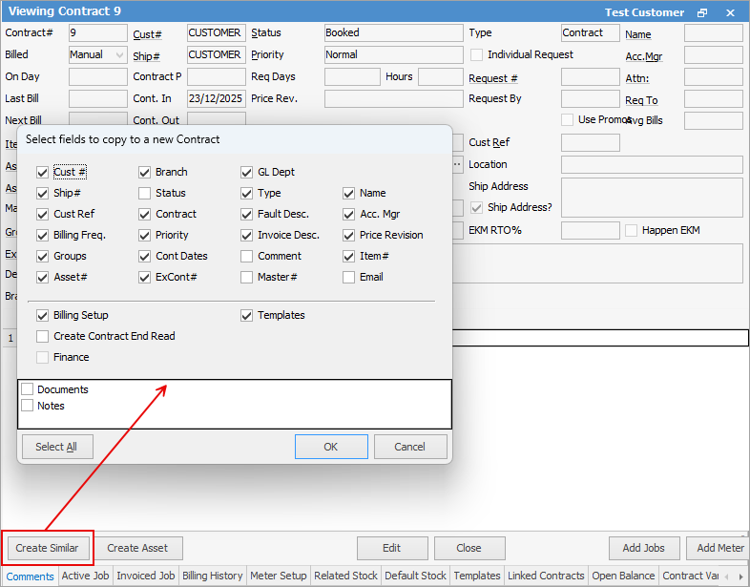
Task: Open the Linked Contracts tab
Action: click(x=546, y=576)
